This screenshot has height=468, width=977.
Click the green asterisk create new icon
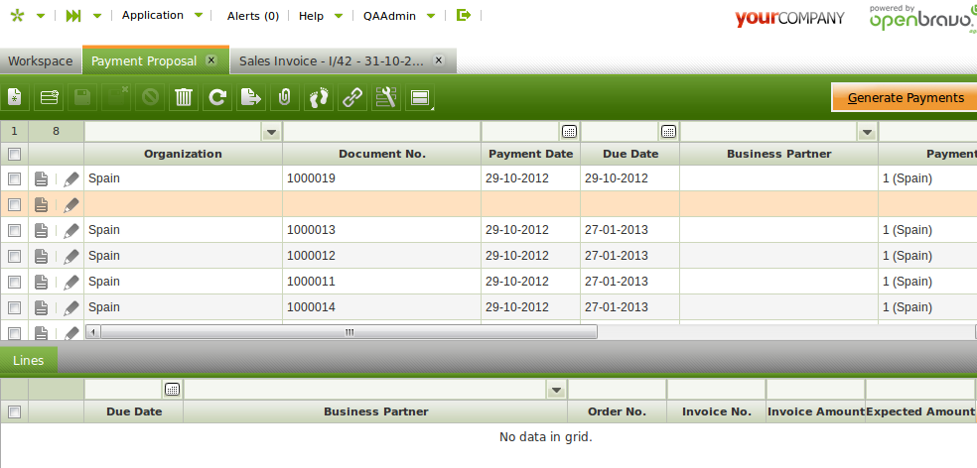[17, 16]
